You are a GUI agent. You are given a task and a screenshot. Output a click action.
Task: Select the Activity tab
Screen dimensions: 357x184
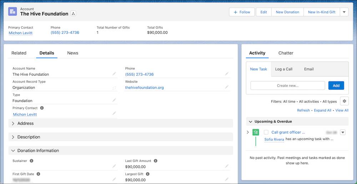[257, 53]
